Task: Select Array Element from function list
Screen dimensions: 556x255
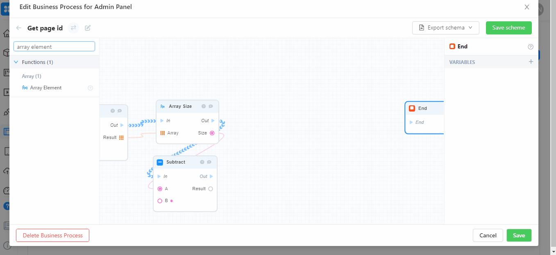Action: click(45, 88)
